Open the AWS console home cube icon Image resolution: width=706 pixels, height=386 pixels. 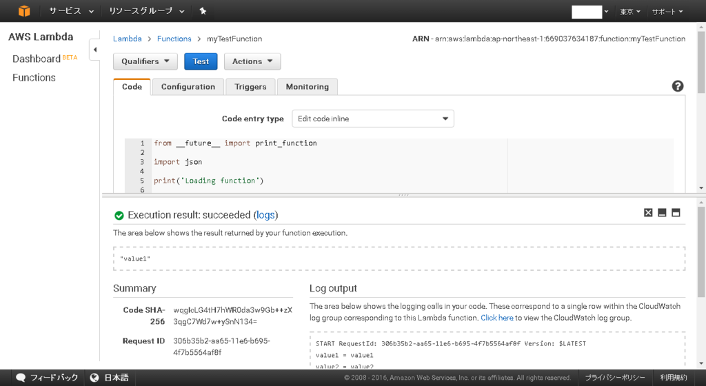(24, 11)
